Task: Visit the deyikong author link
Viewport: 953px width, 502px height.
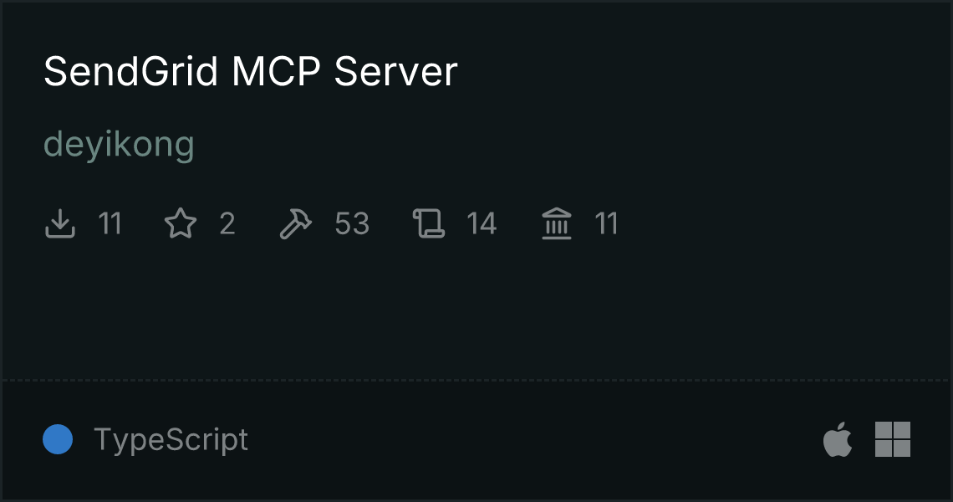Action: tap(119, 145)
